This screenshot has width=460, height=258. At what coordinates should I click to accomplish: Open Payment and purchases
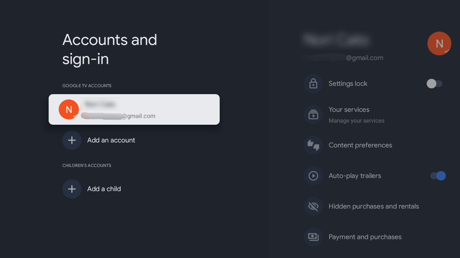click(365, 237)
